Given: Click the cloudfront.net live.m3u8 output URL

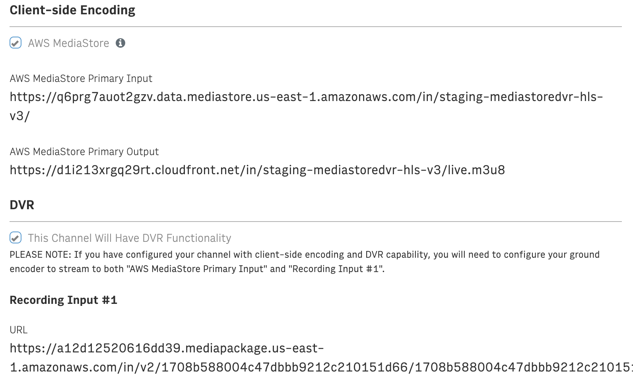Looking at the screenshot, I should [257, 170].
